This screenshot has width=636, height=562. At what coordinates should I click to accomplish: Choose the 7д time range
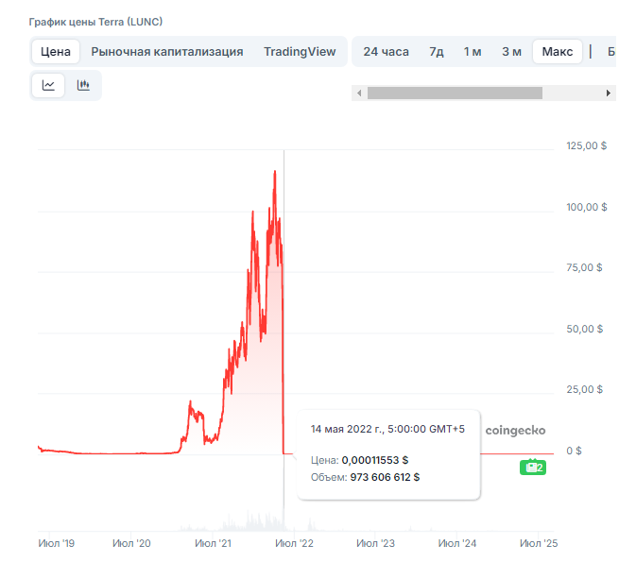point(437,52)
